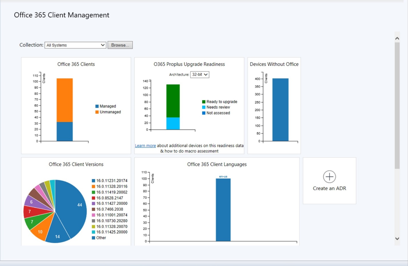Open the Architecture 32-bit dropdown
The height and width of the screenshot is (266, 408).
coord(200,75)
